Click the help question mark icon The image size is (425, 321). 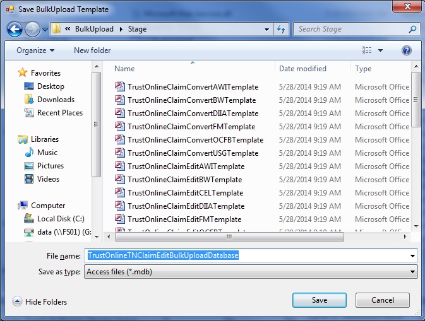[x=407, y=50]
